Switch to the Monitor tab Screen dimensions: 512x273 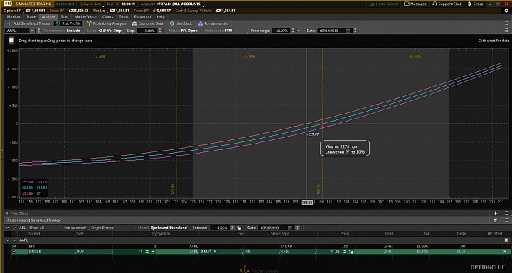click(x=14, y=16)
